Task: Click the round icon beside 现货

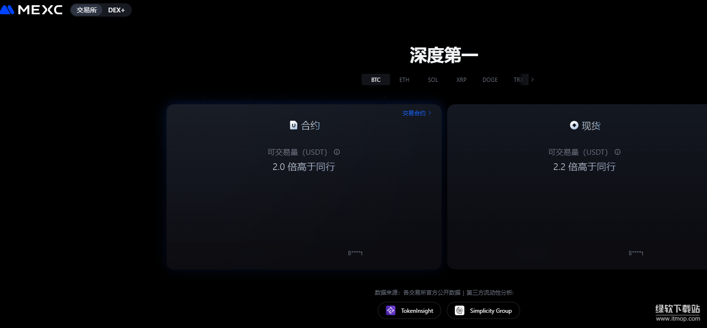Action: (574, 126)
